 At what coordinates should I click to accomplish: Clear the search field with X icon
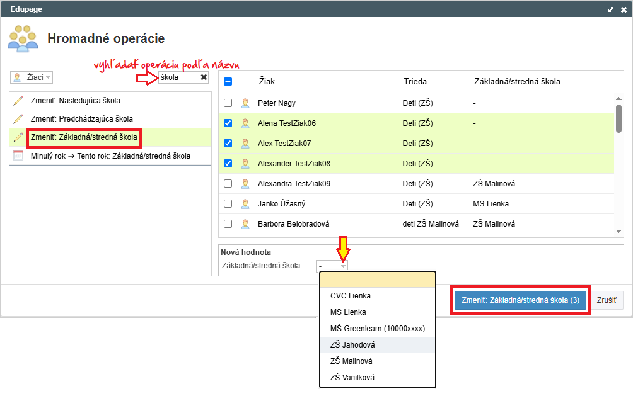pos(204,77)
